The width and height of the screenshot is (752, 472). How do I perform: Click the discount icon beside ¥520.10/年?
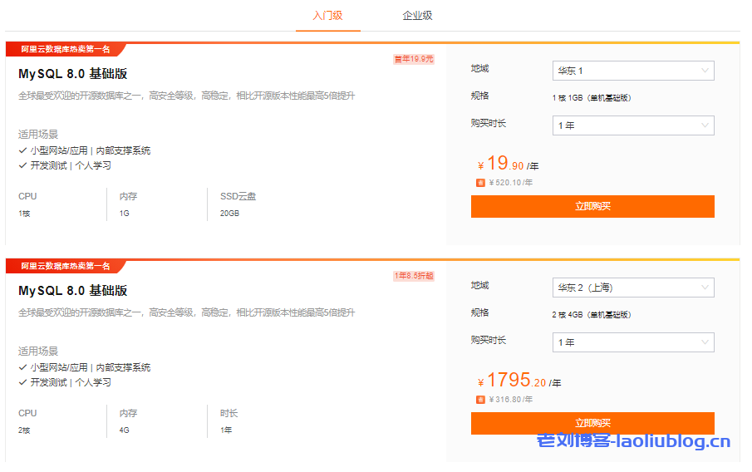(x=480, y=183)
